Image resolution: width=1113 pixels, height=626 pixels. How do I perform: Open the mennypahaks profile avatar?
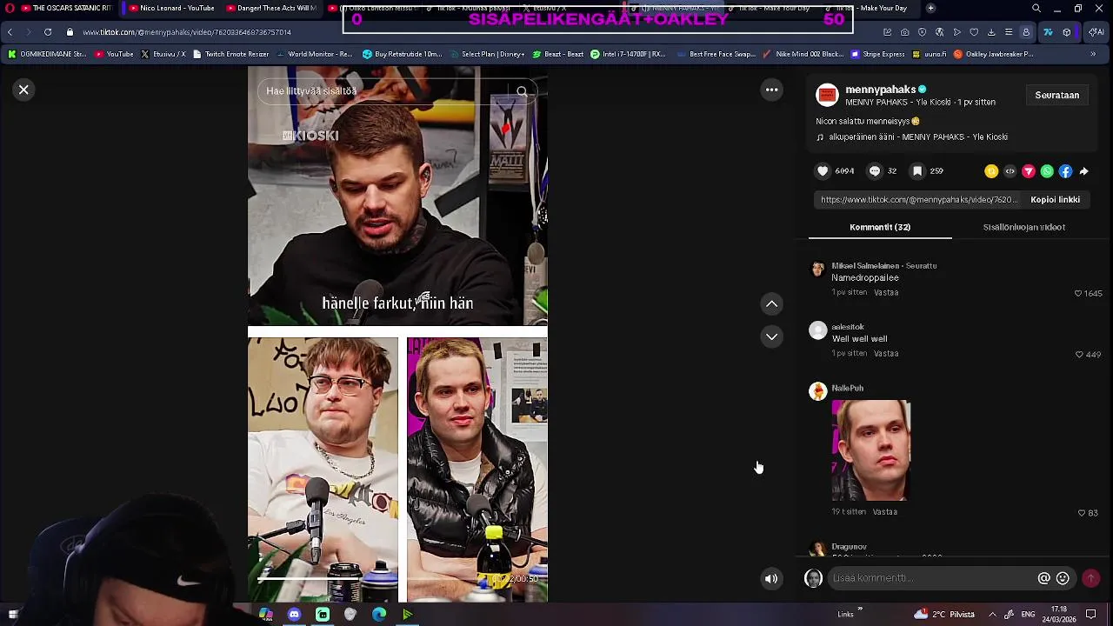tap(827, 95)
